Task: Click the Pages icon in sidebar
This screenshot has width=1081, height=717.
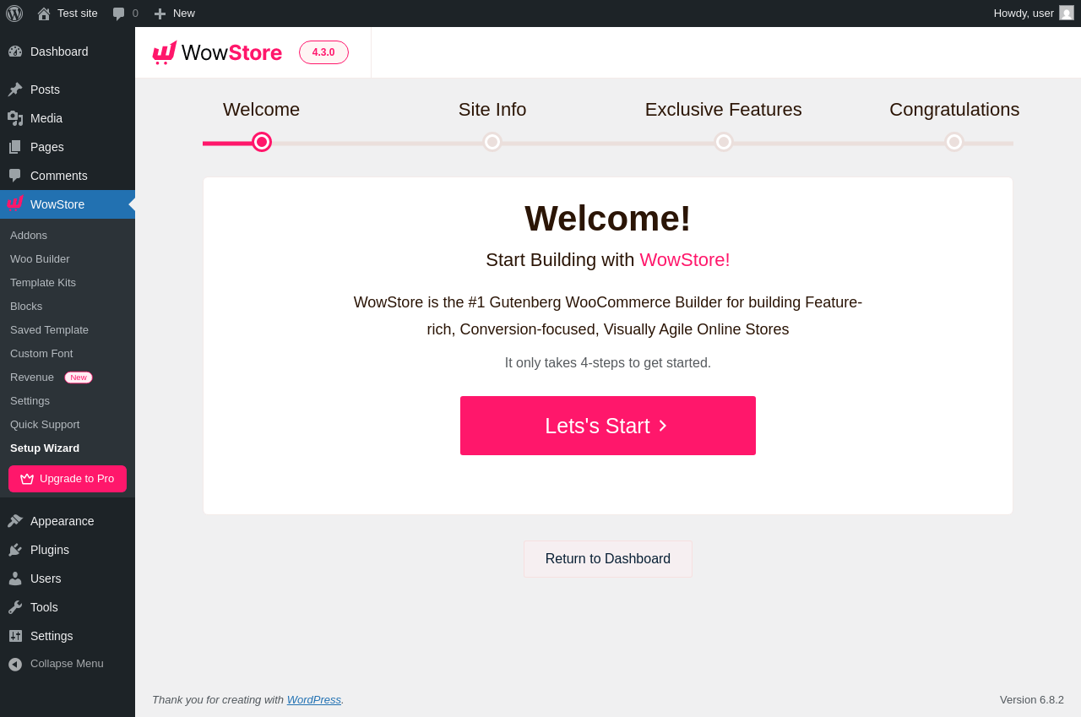Action: 15,147
